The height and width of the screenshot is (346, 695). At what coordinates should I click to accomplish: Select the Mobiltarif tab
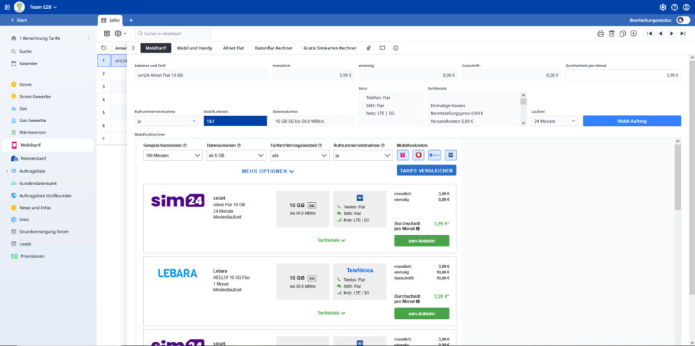[156, 48]
